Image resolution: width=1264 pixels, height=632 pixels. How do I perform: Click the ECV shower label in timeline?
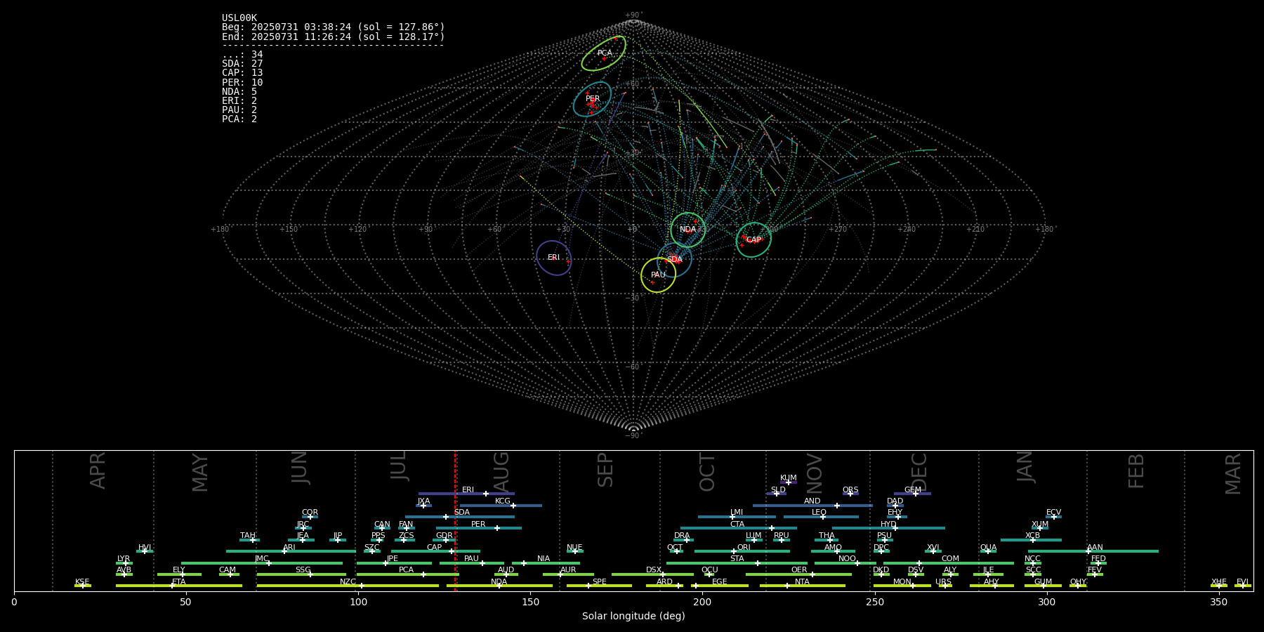click(x=1053, y=513)
